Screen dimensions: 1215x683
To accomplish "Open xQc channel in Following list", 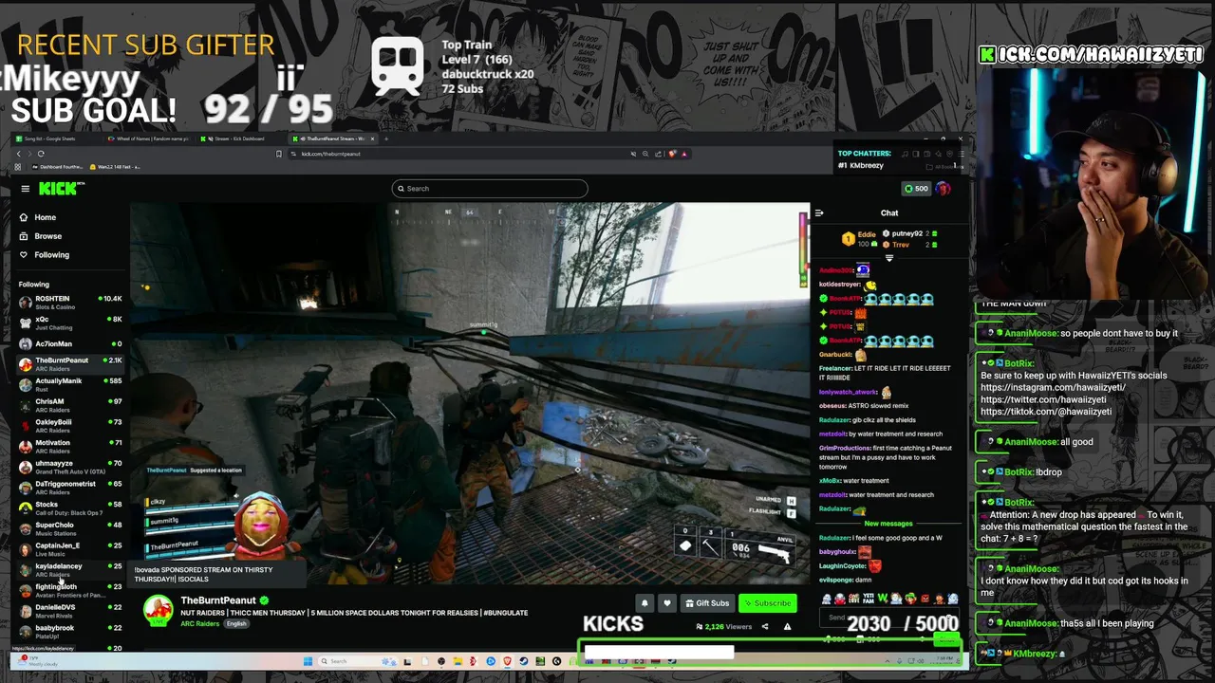I will click(71, 323).
